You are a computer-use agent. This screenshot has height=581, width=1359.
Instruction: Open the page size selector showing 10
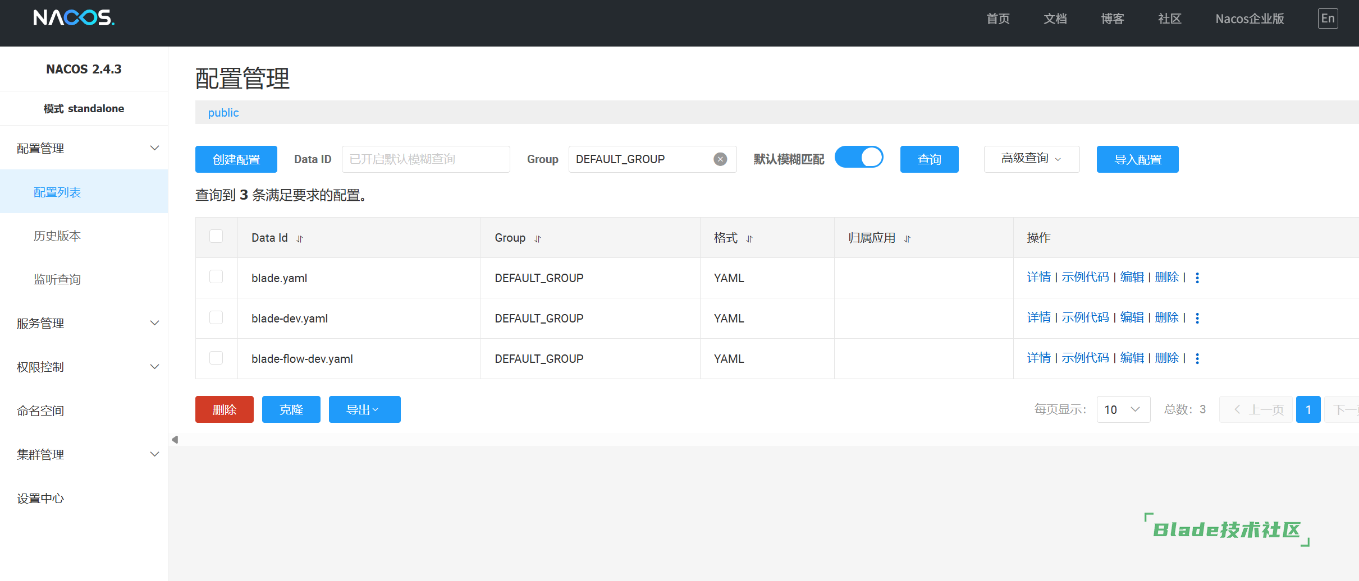[x=1123, y=409]
